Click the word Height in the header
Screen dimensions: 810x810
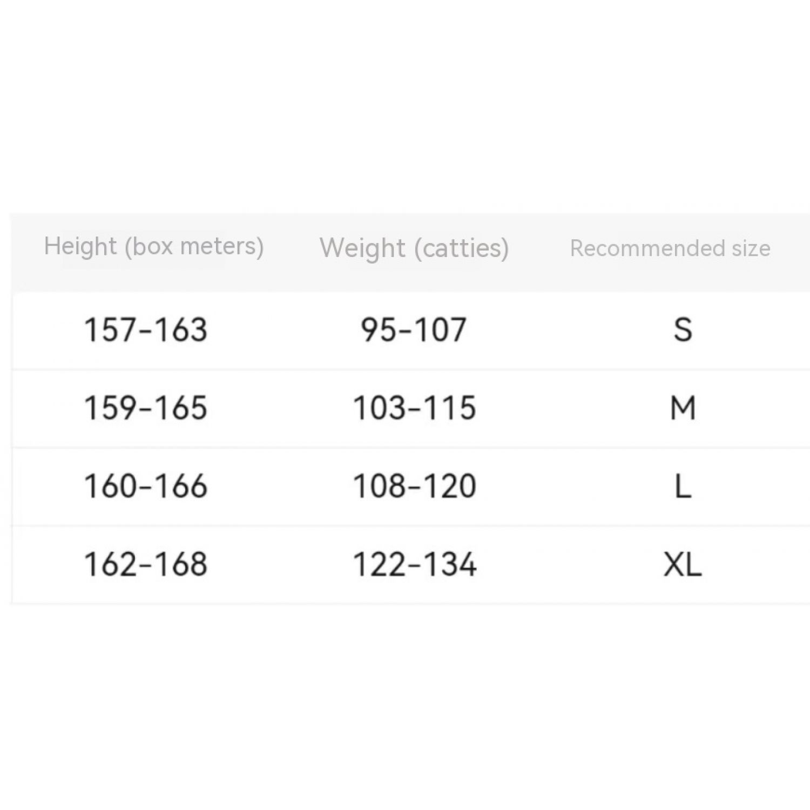click(80, 246)
